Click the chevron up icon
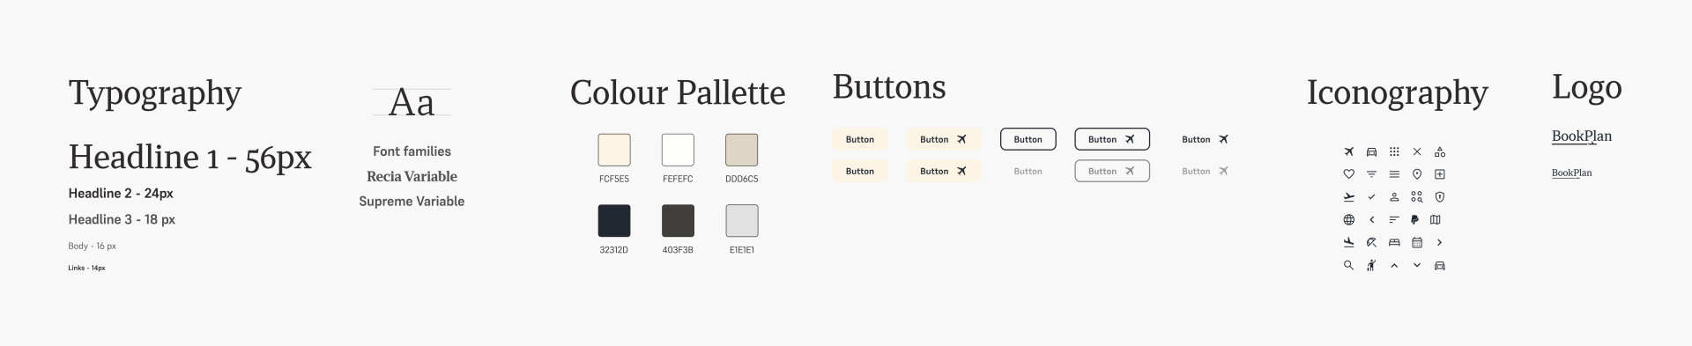This screenshot has height=346, width=1692. coord(1394,265)
